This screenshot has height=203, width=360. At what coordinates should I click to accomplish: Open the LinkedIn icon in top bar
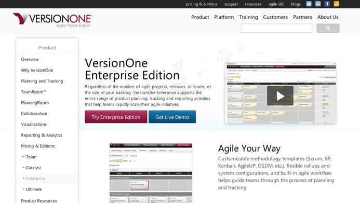[x=318, y=4]
